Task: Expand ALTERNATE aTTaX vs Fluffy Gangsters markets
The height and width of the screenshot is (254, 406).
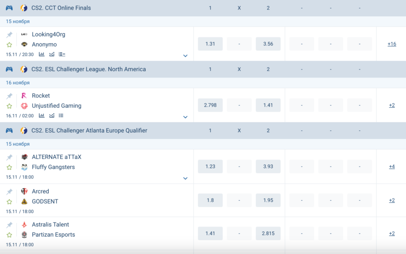Action: point(185,179)
